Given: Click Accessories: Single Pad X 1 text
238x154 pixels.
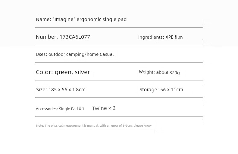Looking at the screenshot, I should point(60,109).
